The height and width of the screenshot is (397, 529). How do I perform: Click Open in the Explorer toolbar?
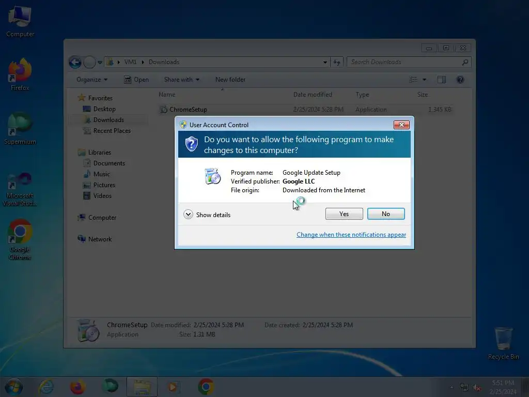[136, 80]
